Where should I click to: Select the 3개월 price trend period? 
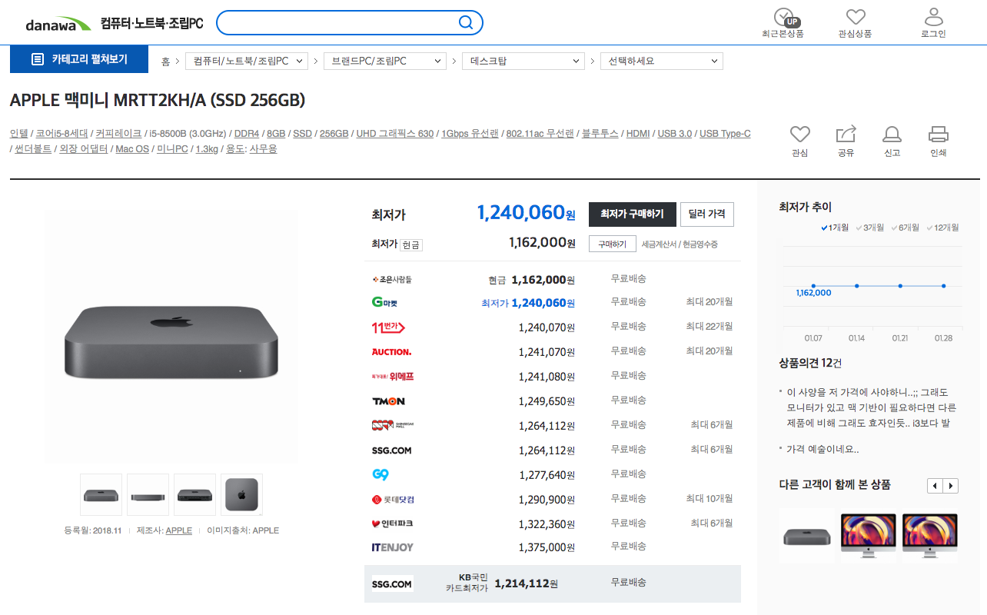869,228
